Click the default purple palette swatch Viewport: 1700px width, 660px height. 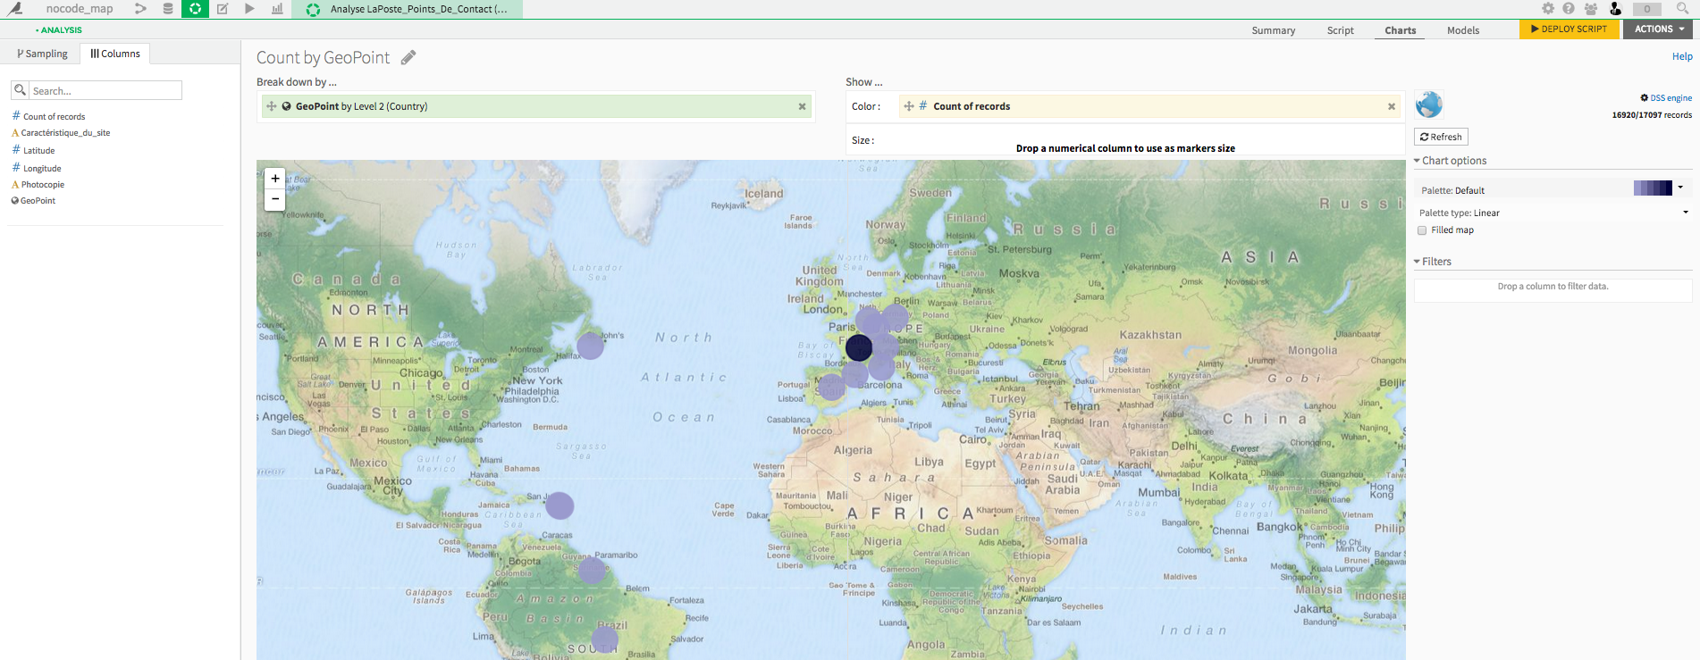1653,188
